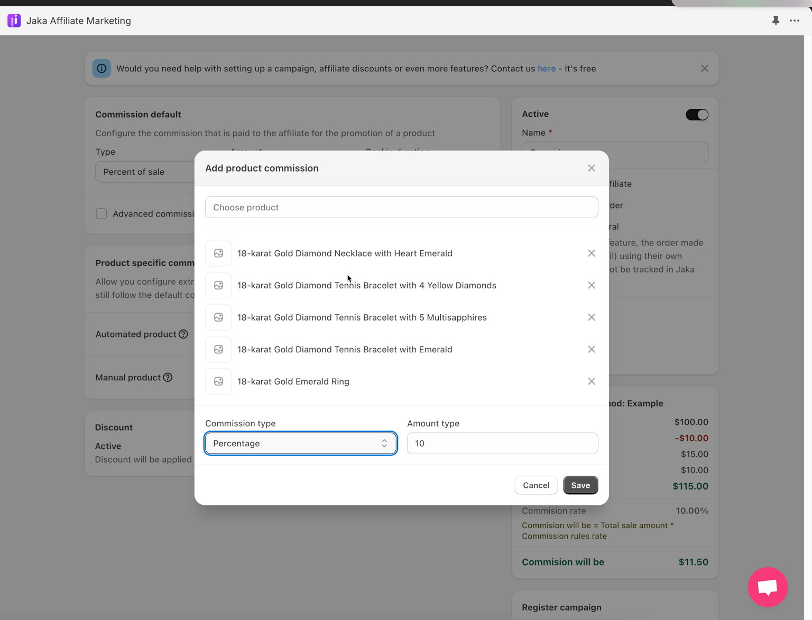This screenshot has height=620, width=812.
Task: Click the Save button
Action: [x=580, y=485]
